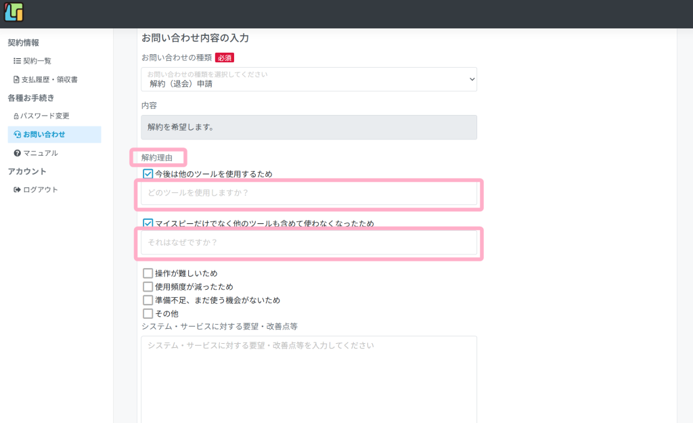This screenshot has width=693, height=423.
Task: Open the マニュアル link in sidebar
Action: [x=41, y=153]
